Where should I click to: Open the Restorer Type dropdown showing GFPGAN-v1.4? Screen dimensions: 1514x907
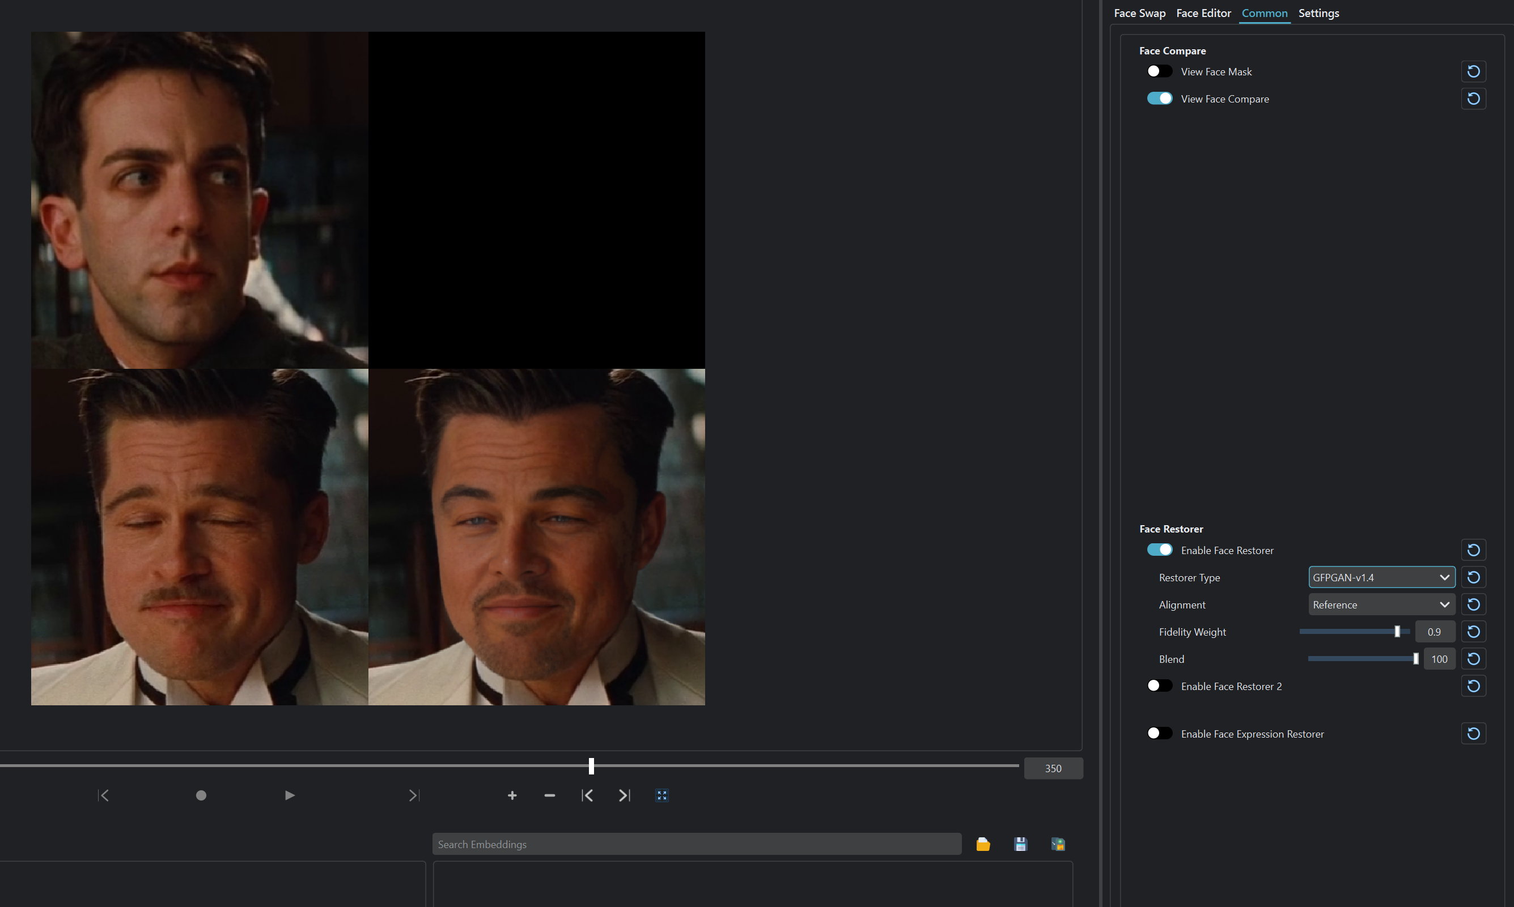(x=1381, y=577)
